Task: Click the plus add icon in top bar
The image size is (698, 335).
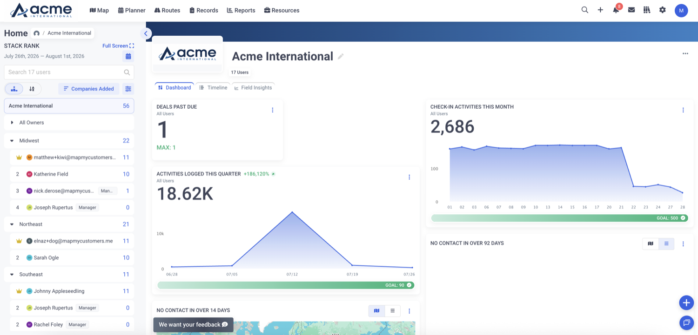Action: 600,10
